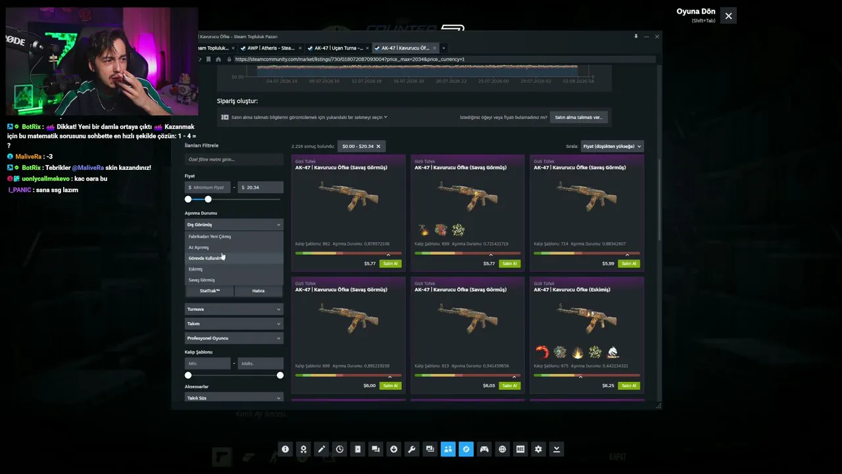
Task: Click Satın Al on the $6,00 listing
Action: (390, 386)
